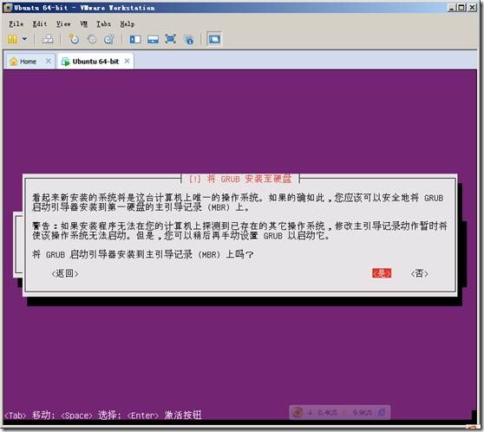Toggle the thumbnail bar view
This screenshot has height=432, width=484.
(154, 39)
